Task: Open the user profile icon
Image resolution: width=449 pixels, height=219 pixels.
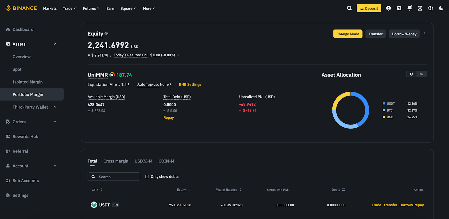Action: coord(388,8)
